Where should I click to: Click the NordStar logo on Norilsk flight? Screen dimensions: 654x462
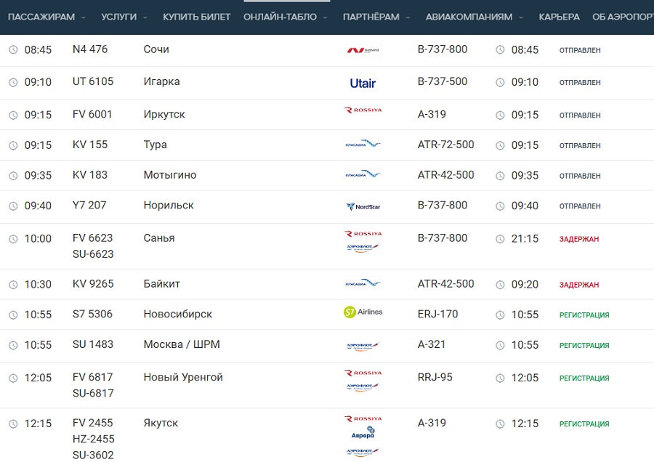click(363, 206)
